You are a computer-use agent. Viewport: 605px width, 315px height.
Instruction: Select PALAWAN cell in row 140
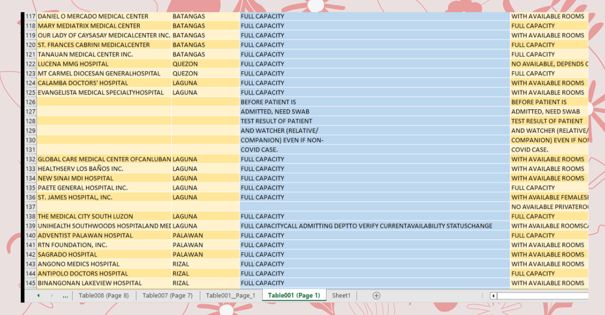pyautogui.click(x=205, y=235)
